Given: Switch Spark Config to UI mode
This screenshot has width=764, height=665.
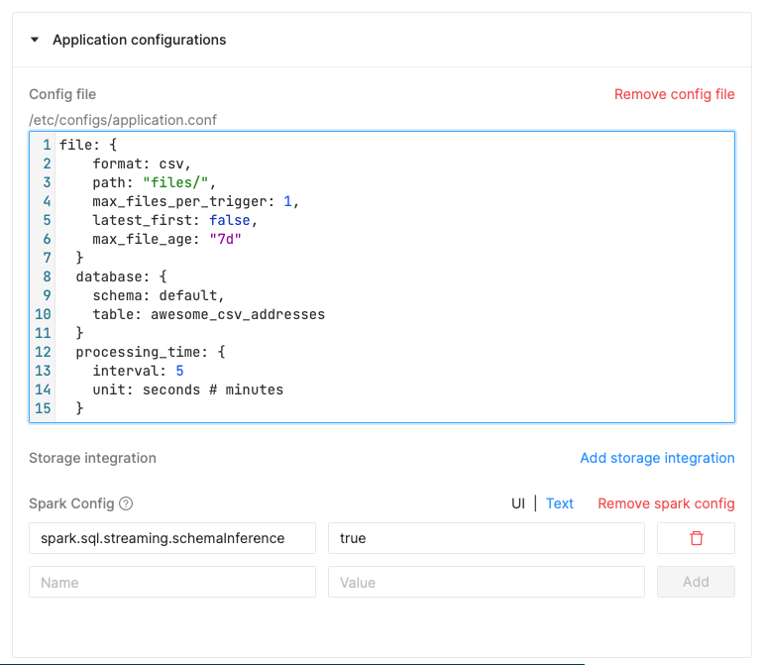Looking at the screenshot, I should (x=518, y=503).
